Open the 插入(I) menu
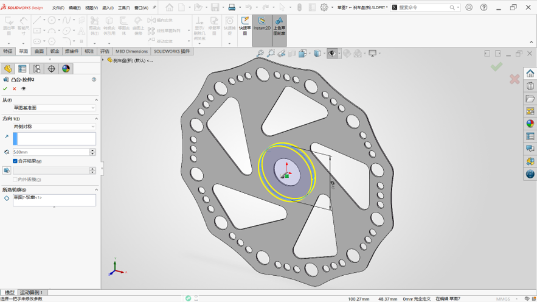Viewport: 537px width, 302px height. [x=108, y=7]
